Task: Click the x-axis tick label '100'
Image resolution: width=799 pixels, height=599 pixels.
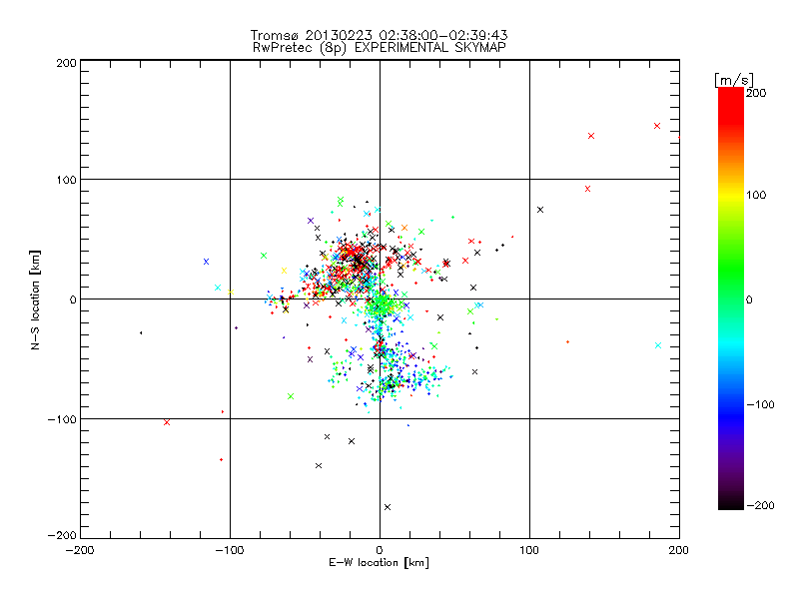Action: pos(529,550)
